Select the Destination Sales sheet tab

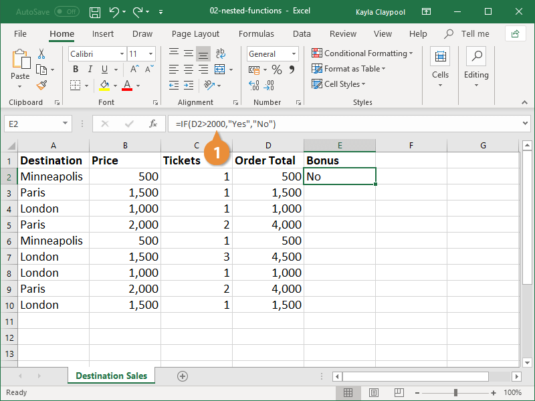[x=111, y=376]
